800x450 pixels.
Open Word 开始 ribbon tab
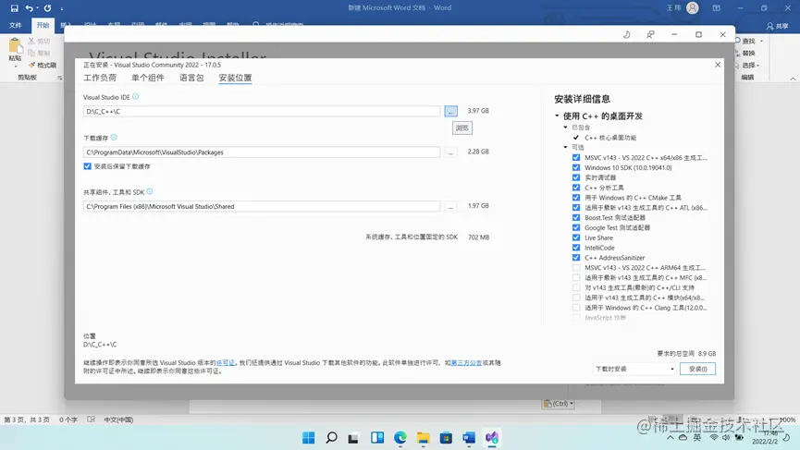[x=43, y=25]
